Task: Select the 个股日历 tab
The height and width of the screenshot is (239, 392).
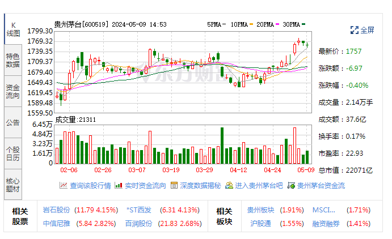Action: [x=12, y=153]
